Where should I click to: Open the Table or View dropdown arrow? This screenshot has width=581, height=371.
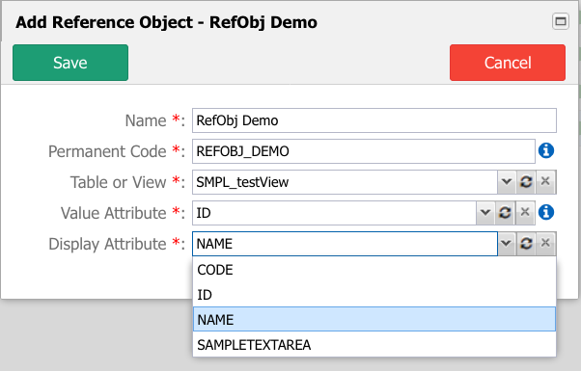coord(507,182)
